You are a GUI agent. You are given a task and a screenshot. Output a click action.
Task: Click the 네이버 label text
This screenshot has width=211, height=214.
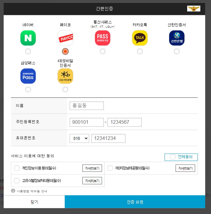[28, 25]
